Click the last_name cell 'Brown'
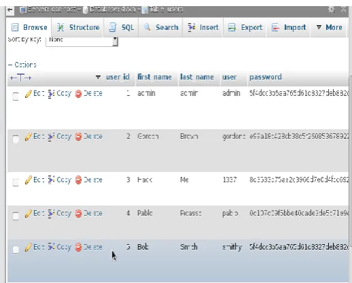The image size is (352, 283). point(189,136)
